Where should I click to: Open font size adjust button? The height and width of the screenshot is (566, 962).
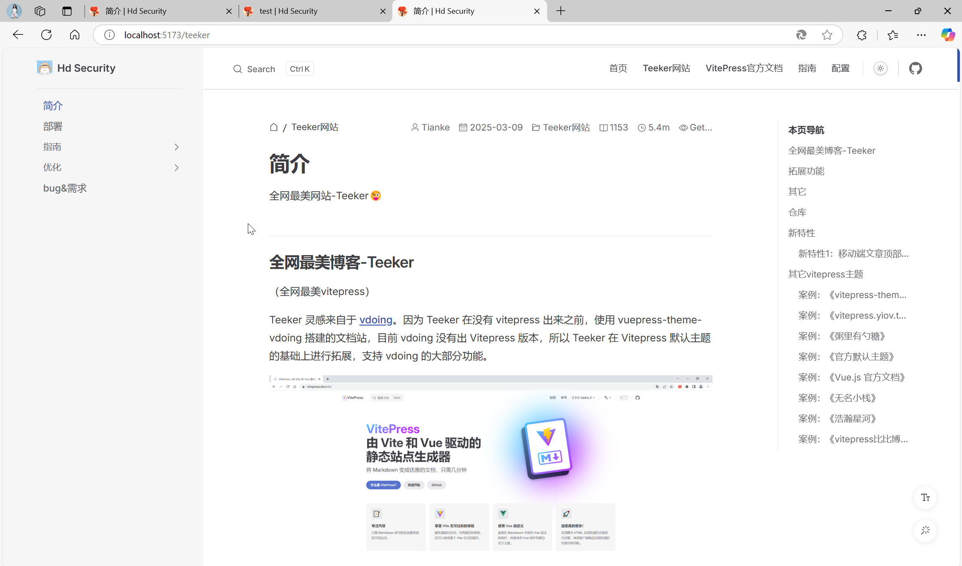pyautogui.click(x=925, y=498)
